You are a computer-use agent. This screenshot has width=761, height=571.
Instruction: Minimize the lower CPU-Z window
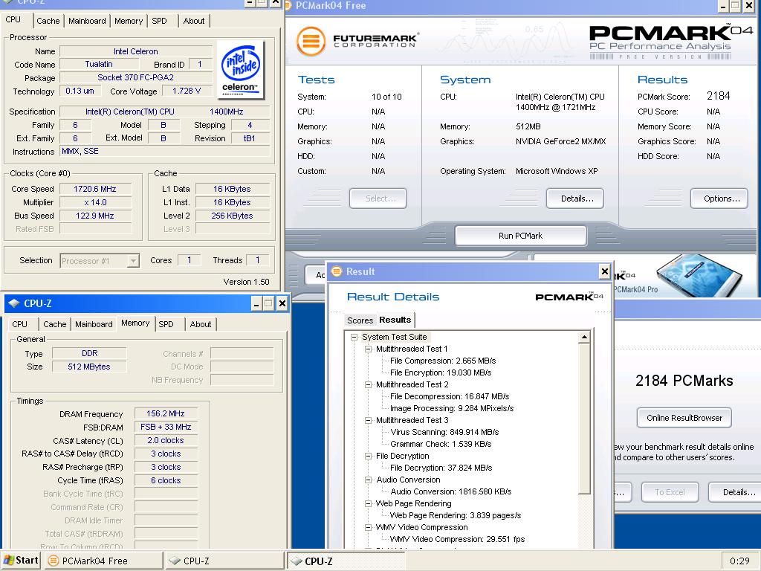256,304
